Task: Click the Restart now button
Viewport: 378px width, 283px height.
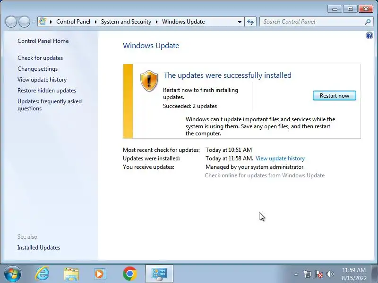Action: click(x=334, y=96)
